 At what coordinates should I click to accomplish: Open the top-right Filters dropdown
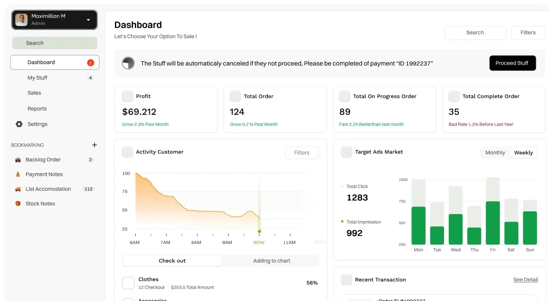point(528,33)
